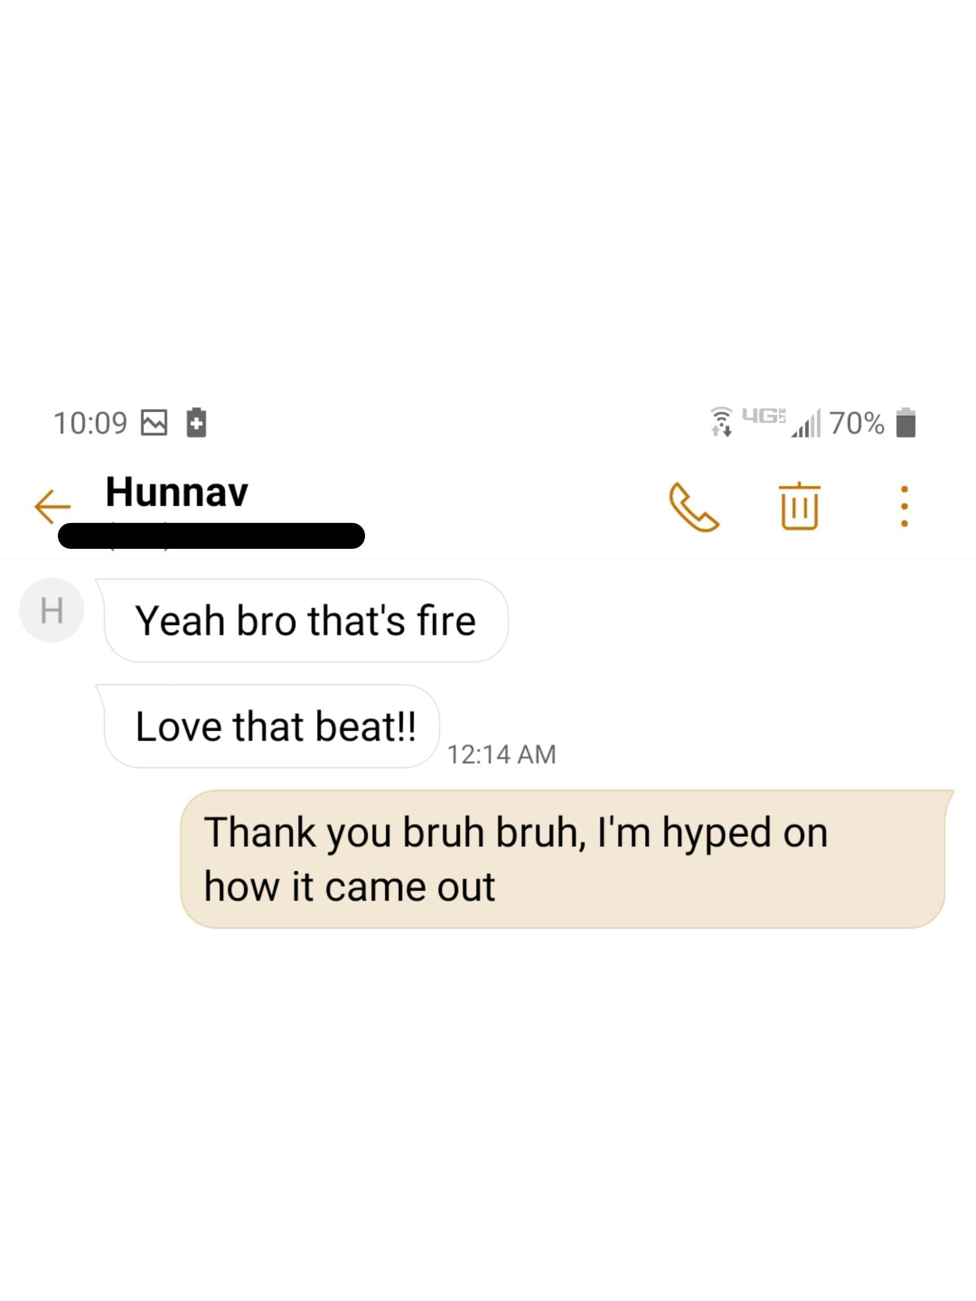Select the "Yeah bro that's fire" message
Image resolution: width=976 pixels, height=1301 pixels.
point(306,621)
